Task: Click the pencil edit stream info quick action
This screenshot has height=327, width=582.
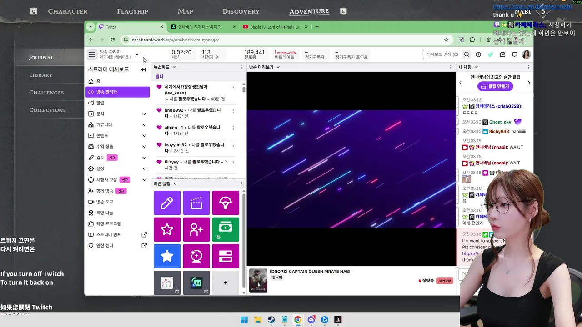Action: pos(167,203)
